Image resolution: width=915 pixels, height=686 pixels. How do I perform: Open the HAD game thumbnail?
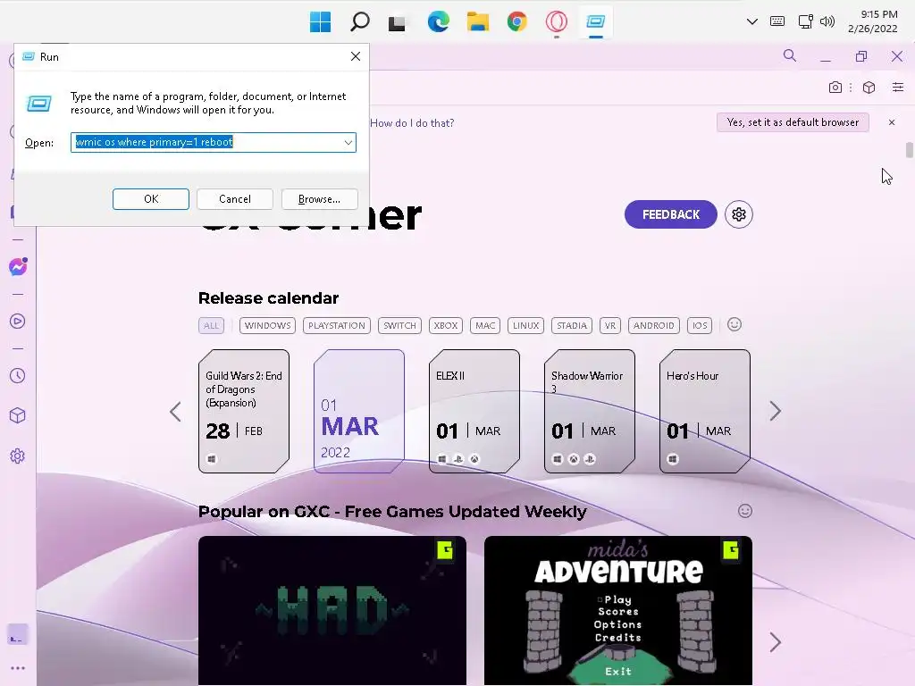point(332,610)
